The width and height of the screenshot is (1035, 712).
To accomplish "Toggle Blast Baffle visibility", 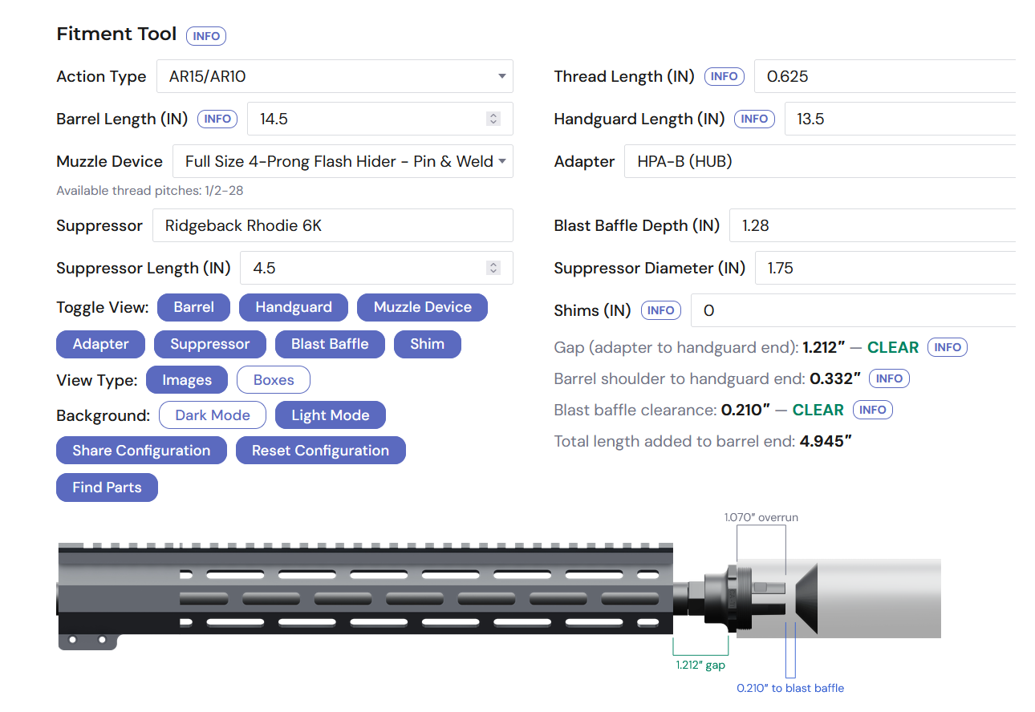I will tap(330, 344).
